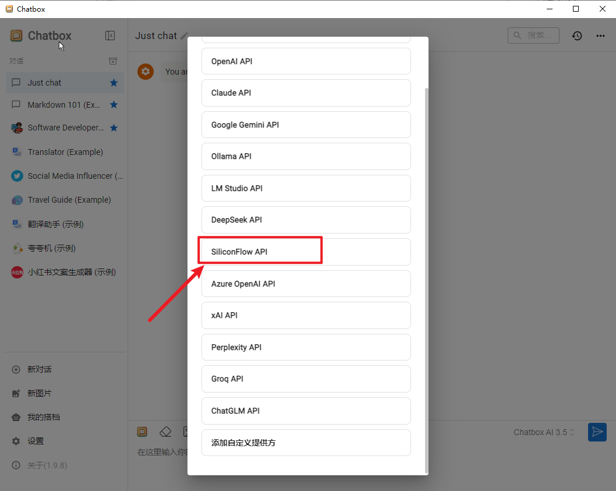Image resolution: width=616 pixels, height=491 pixels.
Task: Toggle star on Software Developer conversation
Action: click(x=114, y=128)
